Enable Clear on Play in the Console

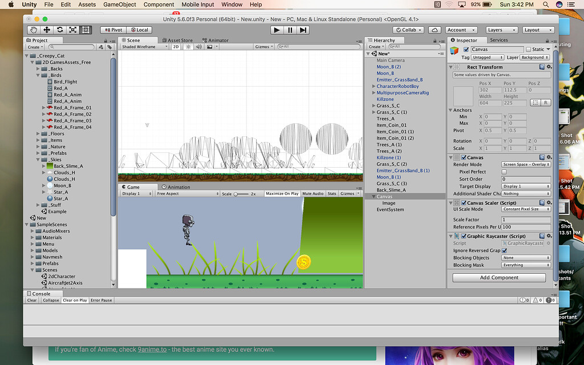pyautogui.click(x=75, y=299)
